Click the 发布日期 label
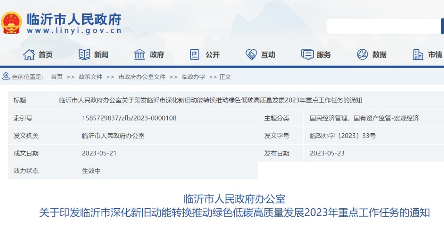444x225 pixels. (277, 153)
